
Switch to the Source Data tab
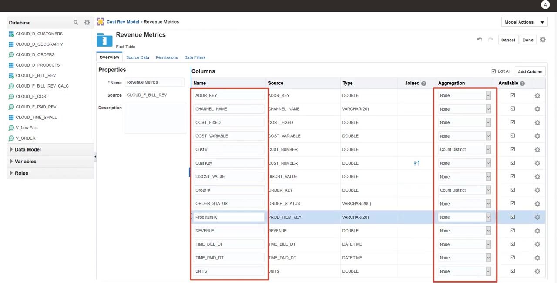[x=138, y=57]
